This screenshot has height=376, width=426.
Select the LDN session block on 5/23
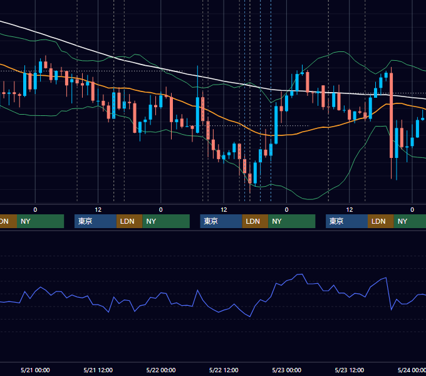pos(381,221)
